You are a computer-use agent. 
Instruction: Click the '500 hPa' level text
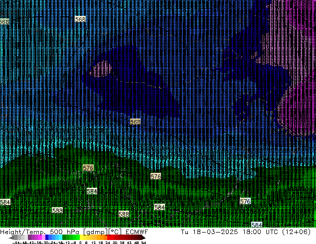coord(64,232)
